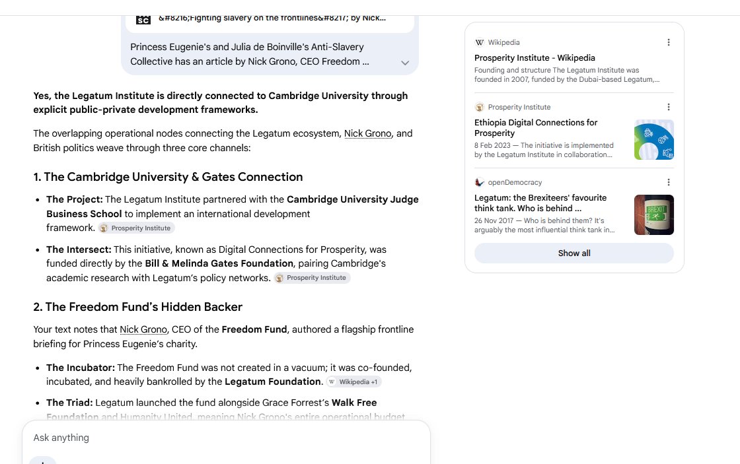Open Prosperity Institute citation chip after 'framework.'
Viewport: 740px width, 464px height.
click(136, 228)
